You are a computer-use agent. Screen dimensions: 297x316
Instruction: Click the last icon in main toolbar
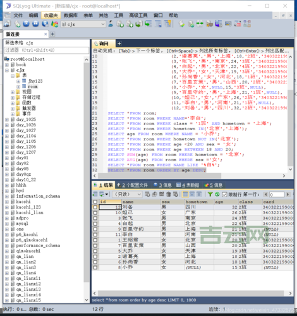[247, 24]
